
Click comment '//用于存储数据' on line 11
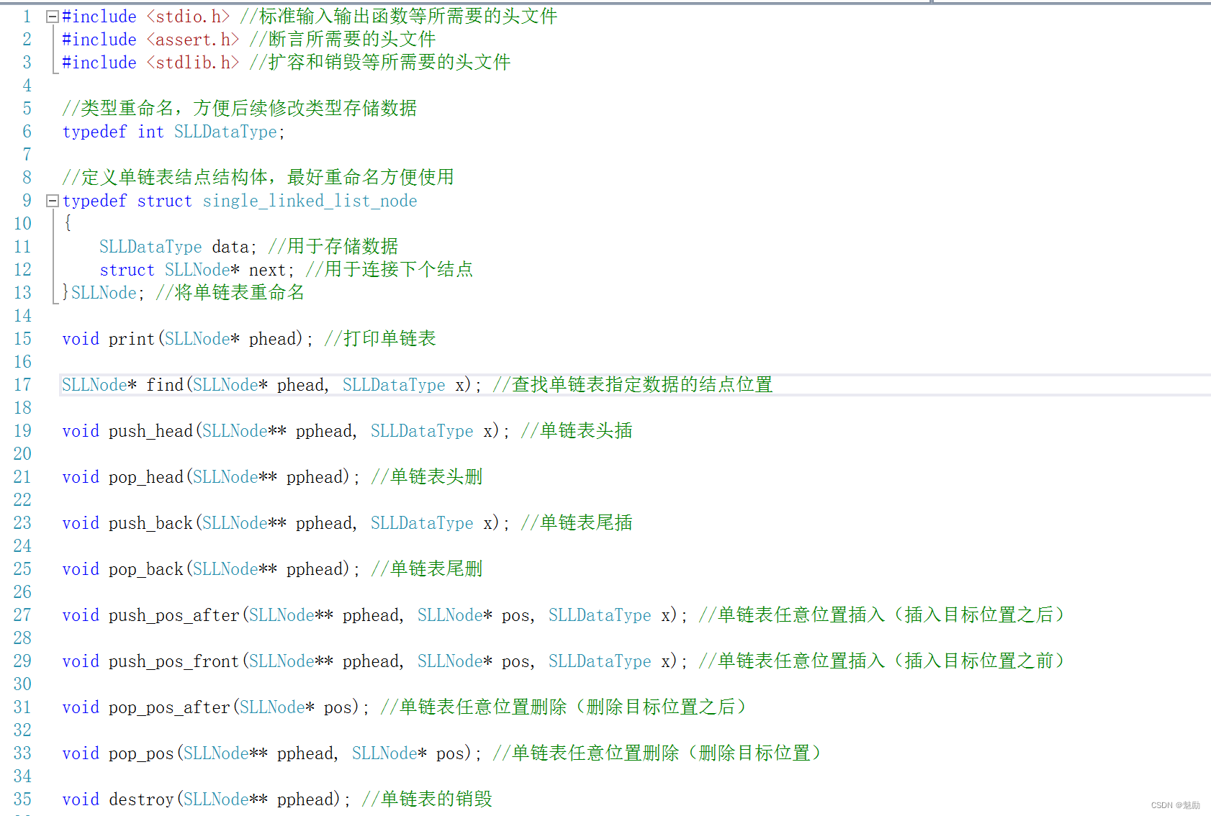pyautogui.click(x=333, y=247)
